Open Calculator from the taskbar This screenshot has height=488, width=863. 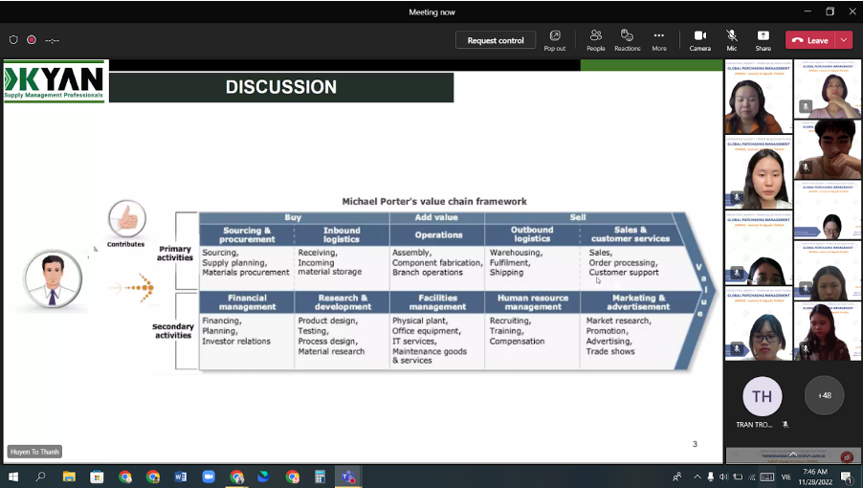pyautogui.click(x=320, y=477)
